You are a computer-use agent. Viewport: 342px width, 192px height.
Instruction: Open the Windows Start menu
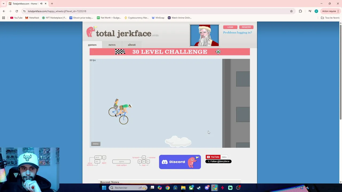click(104, 188)
